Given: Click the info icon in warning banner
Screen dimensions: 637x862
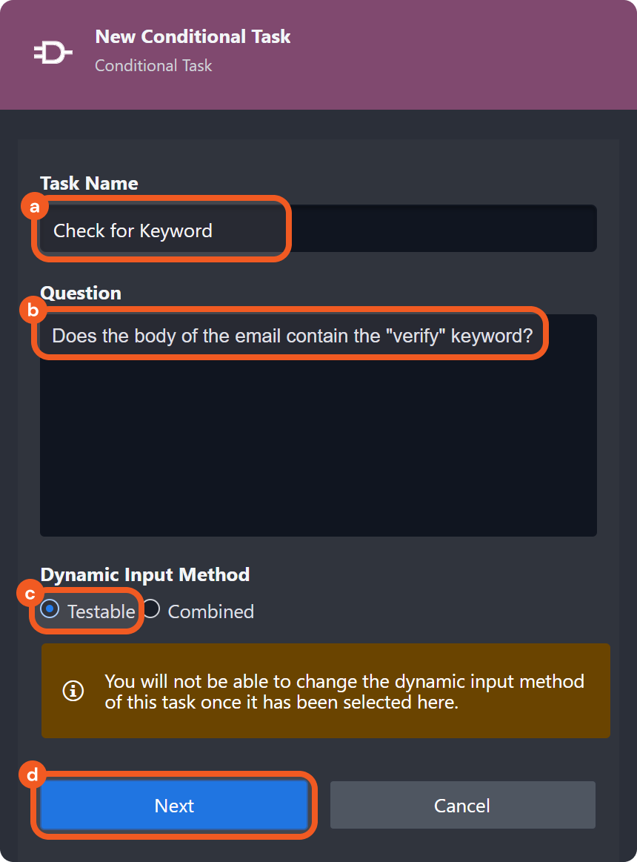Looking at the screenshot, I should 72,690.
